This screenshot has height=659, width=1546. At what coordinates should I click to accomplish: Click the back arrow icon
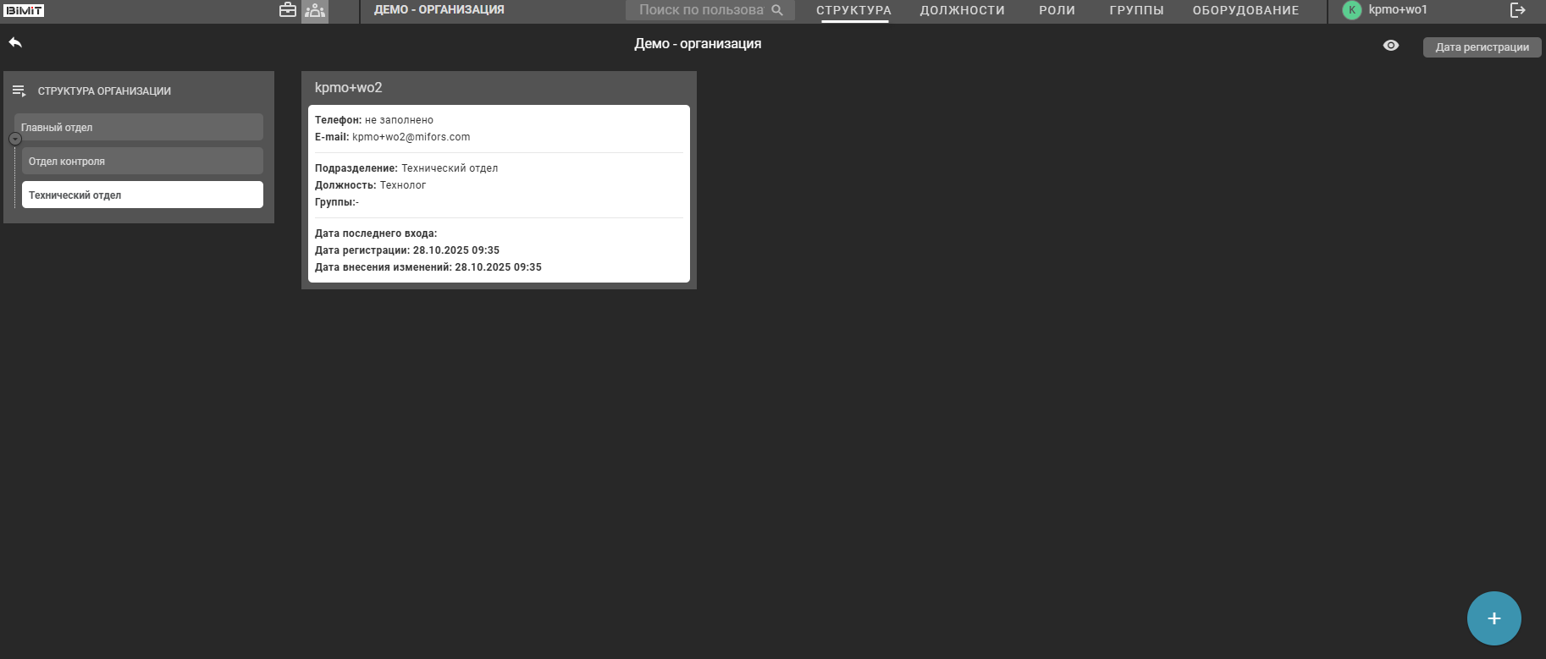tap(15, 42)
